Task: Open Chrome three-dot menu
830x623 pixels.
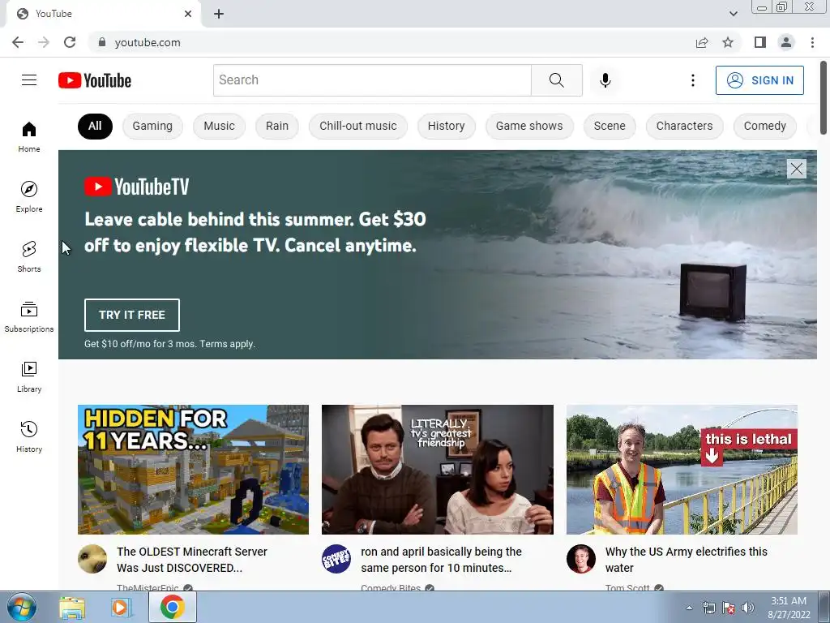Action: click(812, 42)
